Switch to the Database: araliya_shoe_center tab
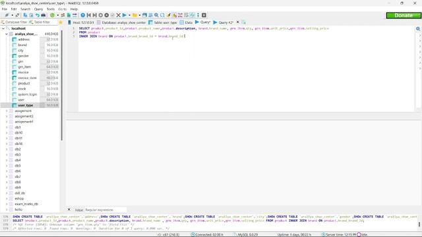The width and height of the screenshot is (422, 237). click(x=121, y=22)
